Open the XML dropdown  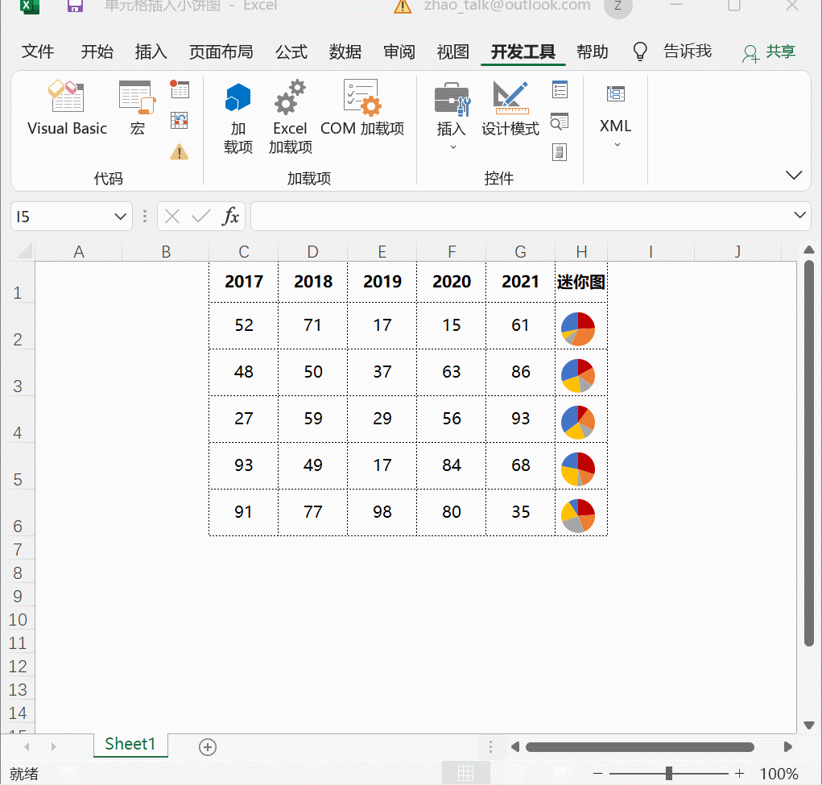click(x=616, y=117)
